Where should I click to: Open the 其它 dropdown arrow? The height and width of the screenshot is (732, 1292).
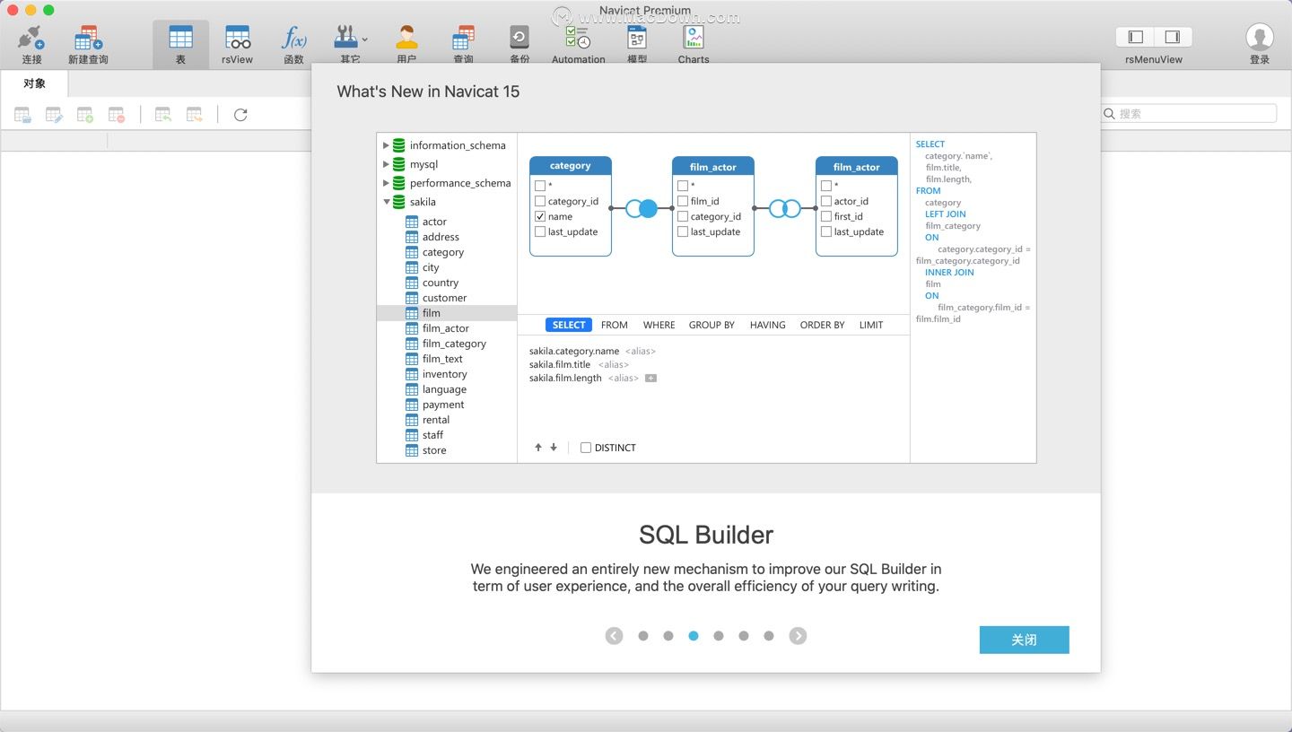pyautogui.click(x=364, y=39)
